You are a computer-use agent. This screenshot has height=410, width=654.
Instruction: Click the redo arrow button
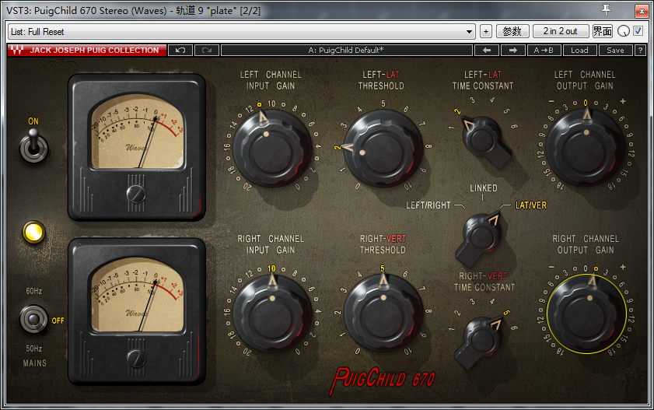(207, 50)
